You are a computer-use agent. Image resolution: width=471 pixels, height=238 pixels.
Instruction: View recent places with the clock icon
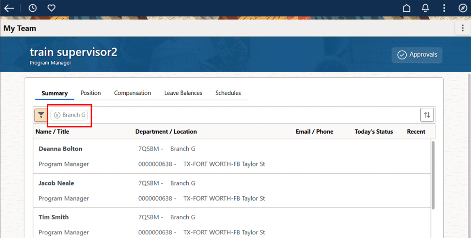click(x=32, y=8)
